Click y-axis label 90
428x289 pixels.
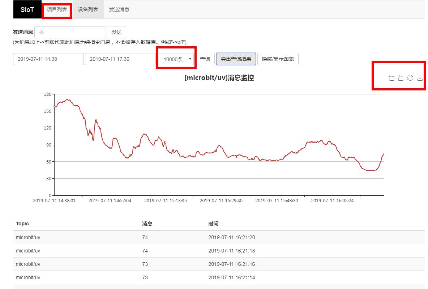pyautogui.click(x=48, y=145)
